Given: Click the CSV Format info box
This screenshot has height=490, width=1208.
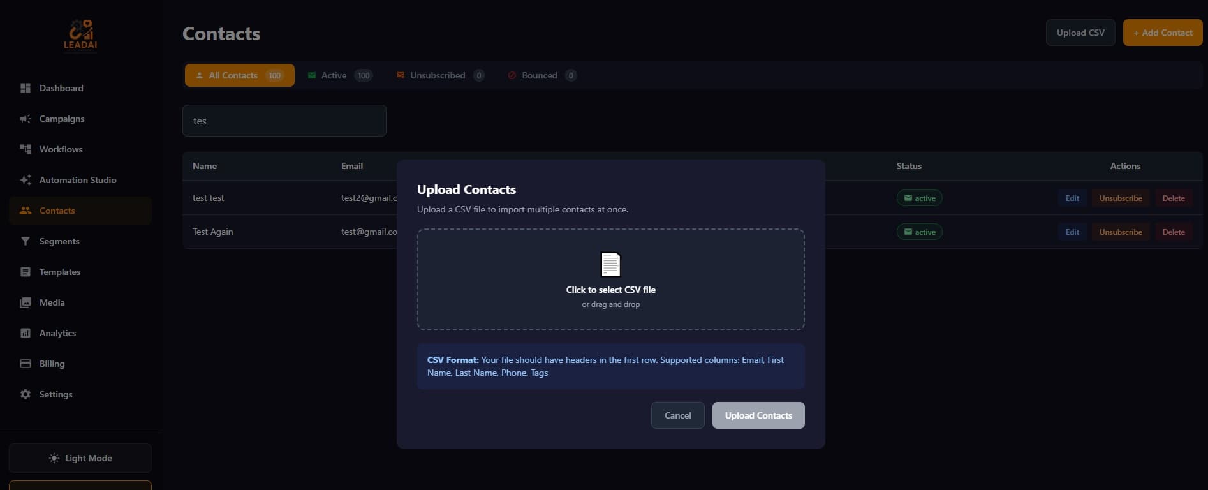Looking at the screenshot, I should 611,366.
